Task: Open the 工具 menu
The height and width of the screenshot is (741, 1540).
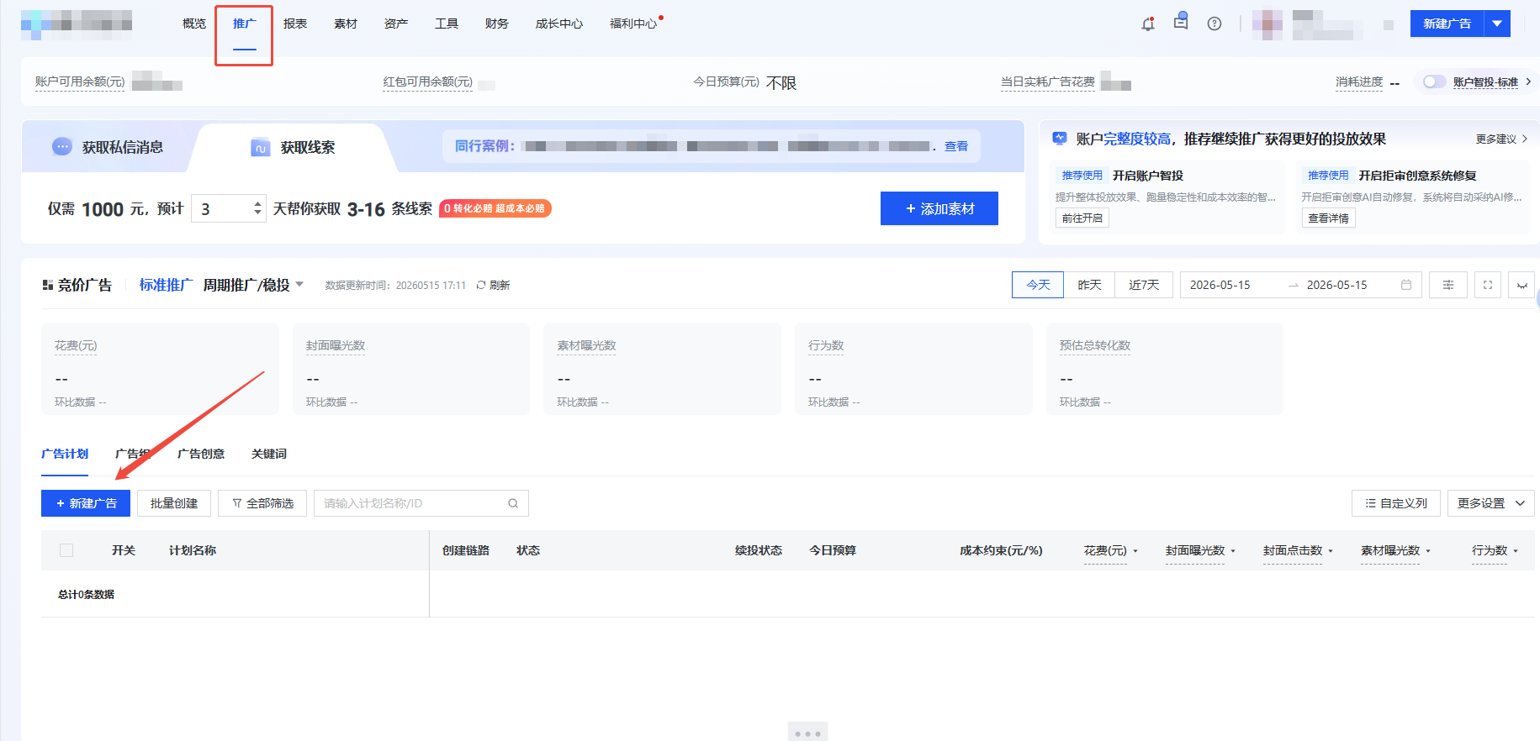Action: pyautogui.click(x=447, y=24)
